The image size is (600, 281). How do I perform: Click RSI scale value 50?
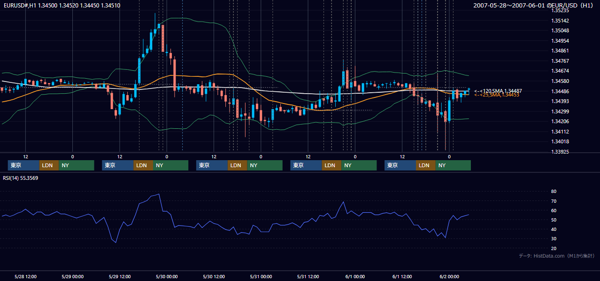coord(554,220)
